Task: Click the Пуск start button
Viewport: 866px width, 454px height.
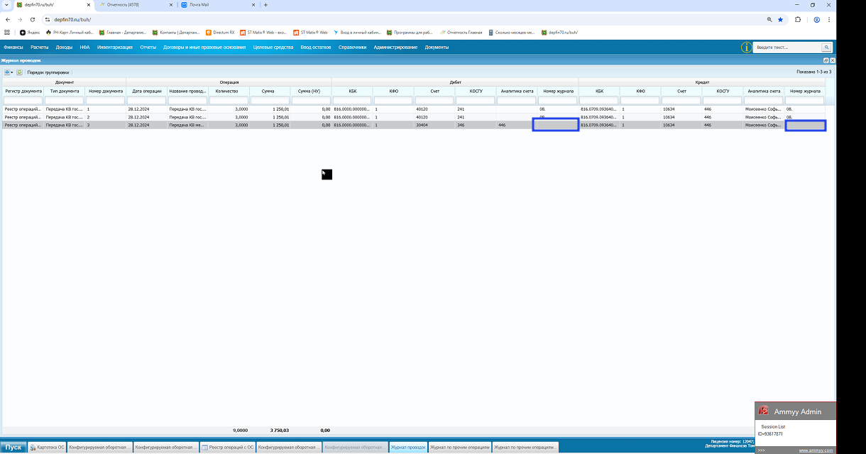Action: click(14, 448)
